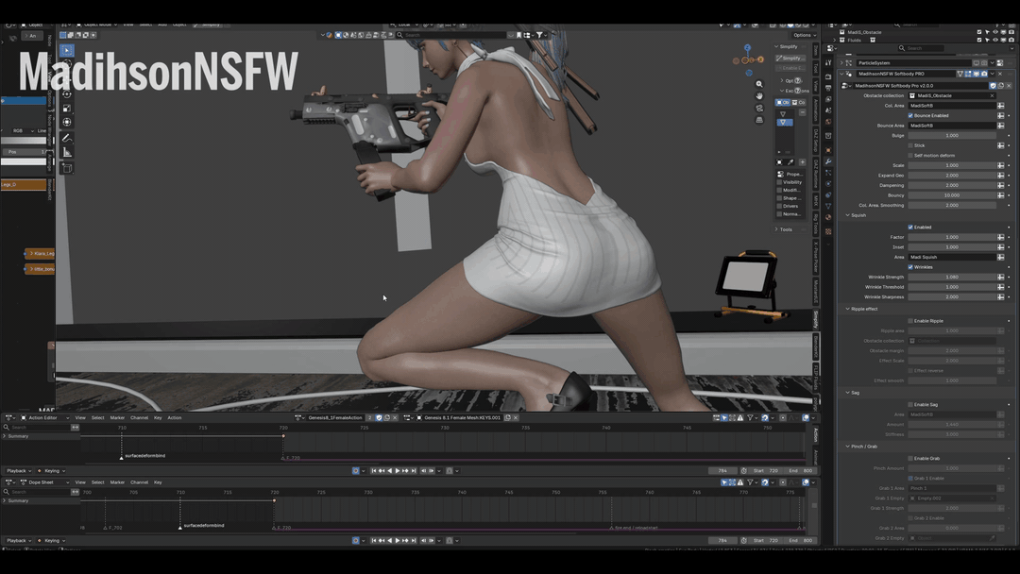
Task: Click the attribute toggle icon beside Scale
Action: pyautogui.click(x=1000, y=165)
